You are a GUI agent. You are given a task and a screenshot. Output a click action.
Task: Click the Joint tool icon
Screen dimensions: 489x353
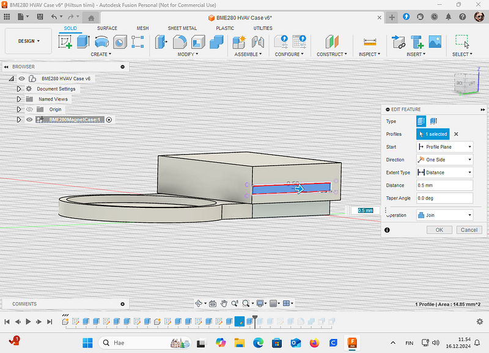tap(257, 42)
